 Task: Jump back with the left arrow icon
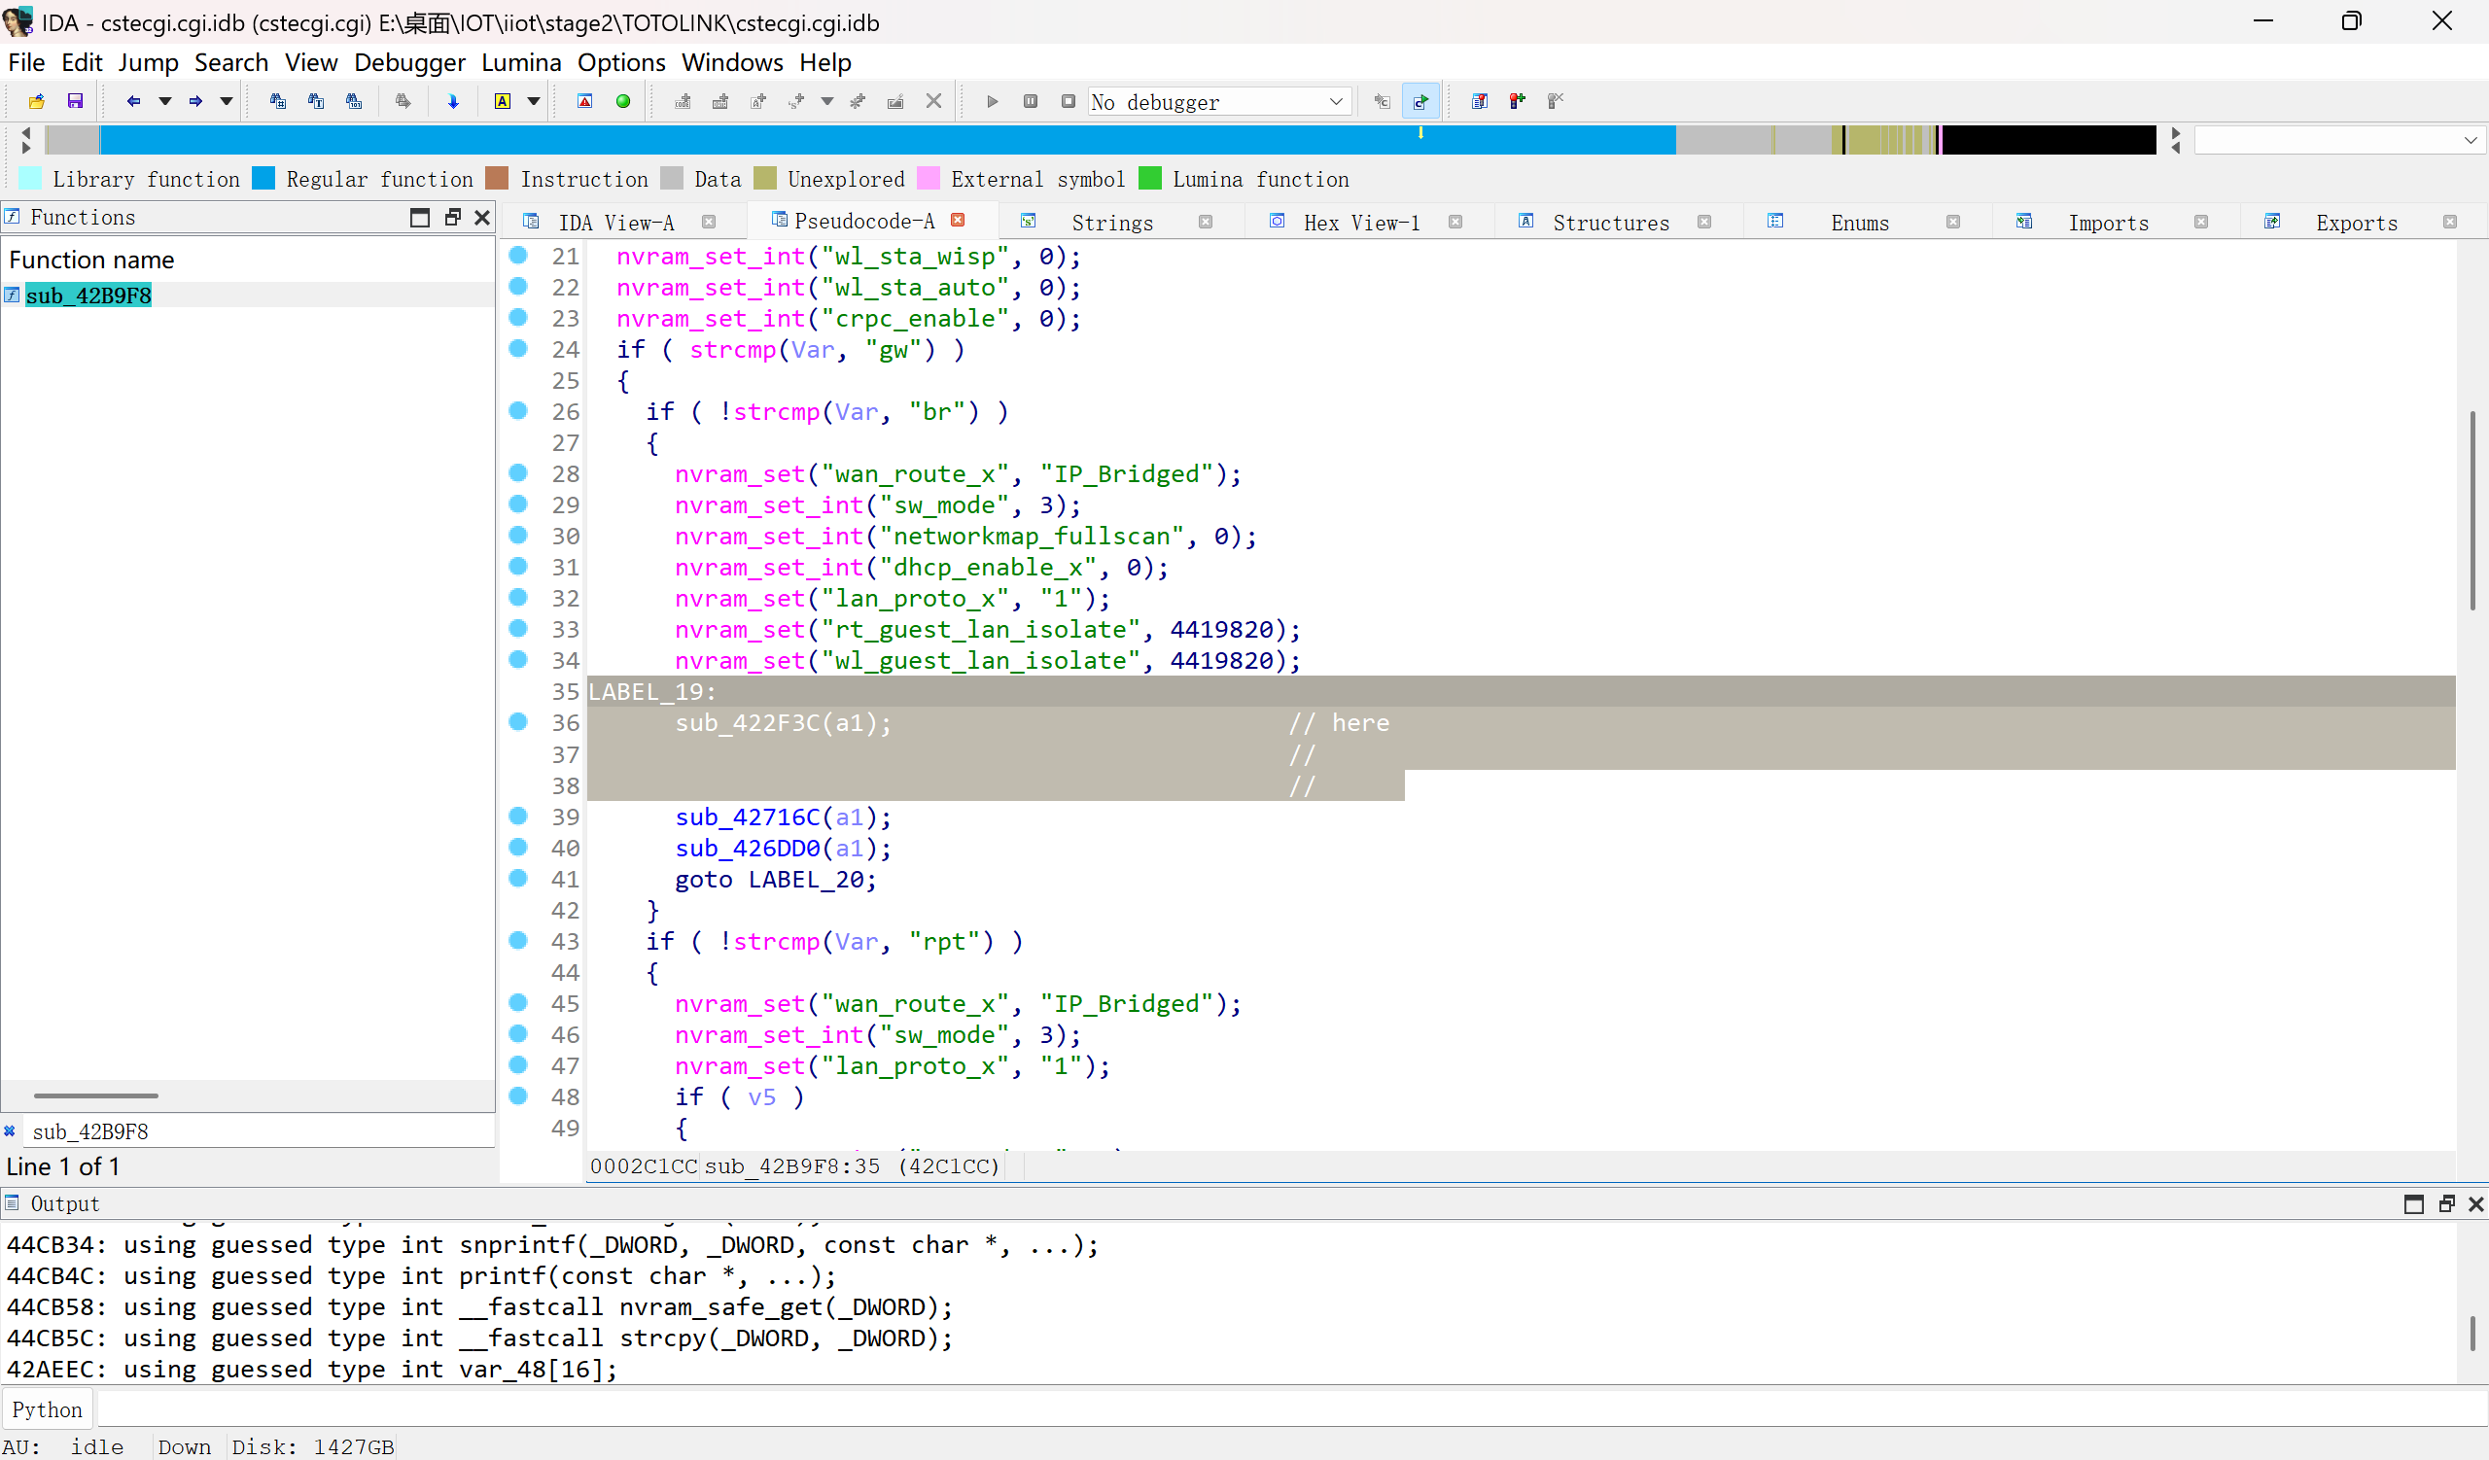pos(133,101)
